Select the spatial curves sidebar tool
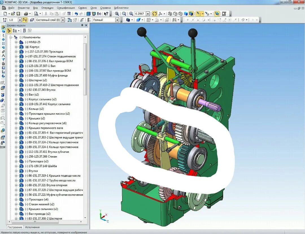 click(3, 35)
